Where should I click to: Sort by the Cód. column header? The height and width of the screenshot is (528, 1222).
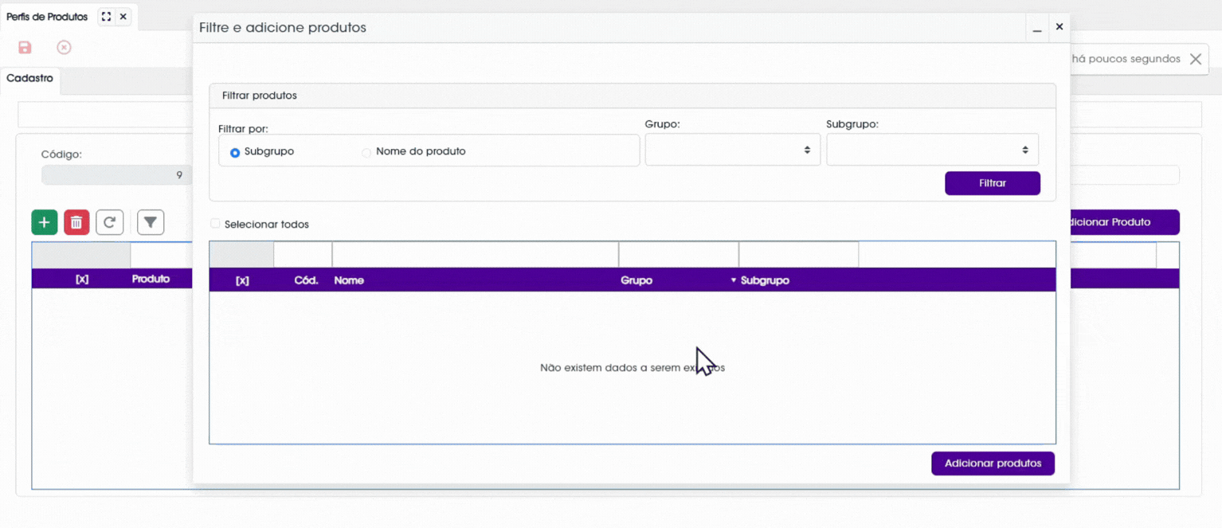(x=306, y=280)
